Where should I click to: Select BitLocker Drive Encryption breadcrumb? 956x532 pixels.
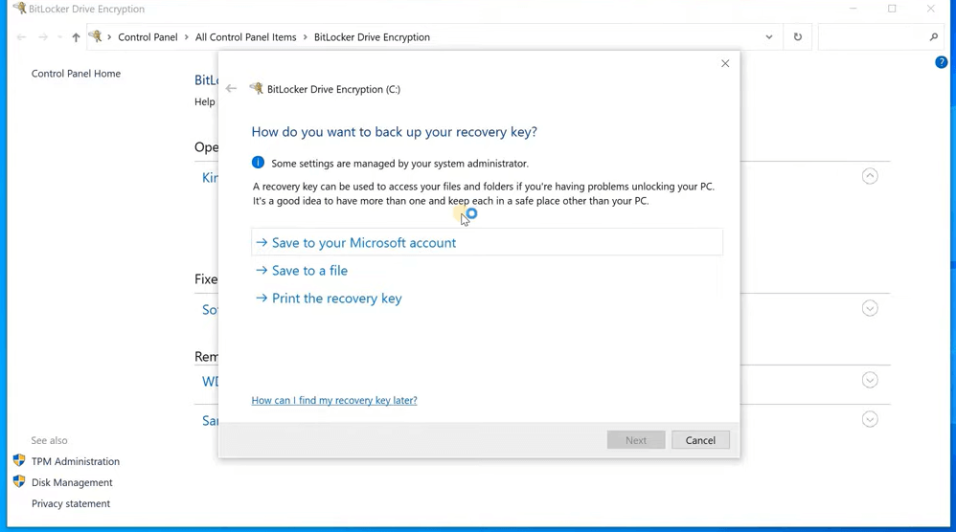[372, 37]
